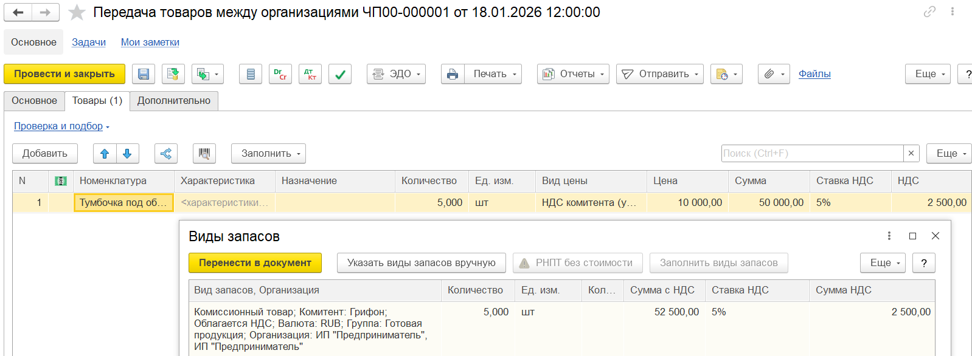The width and height of the screenshot is (972, 356).
Task: Expand the paperclip attachments dropdown
Action: (x=774, y=74)
